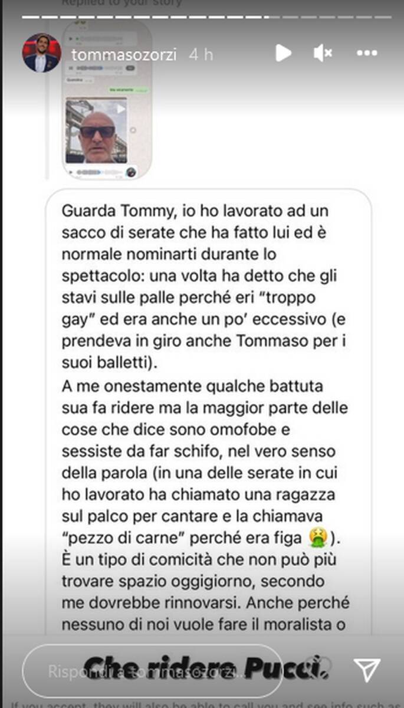Tap the "Guardalo" text in embedded chat
Viewport: 404px width, 708px height.
tap(75, 80)
